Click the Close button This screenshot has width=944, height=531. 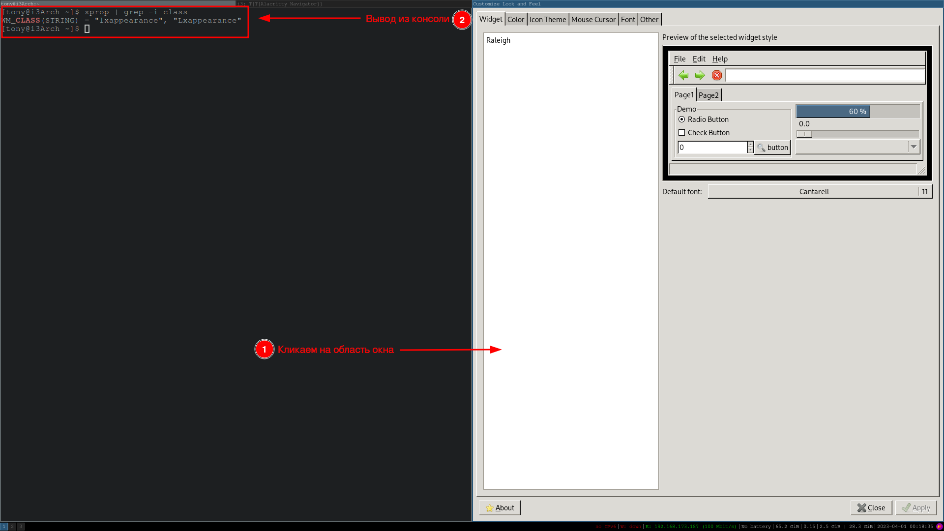[x=871, y=508]
